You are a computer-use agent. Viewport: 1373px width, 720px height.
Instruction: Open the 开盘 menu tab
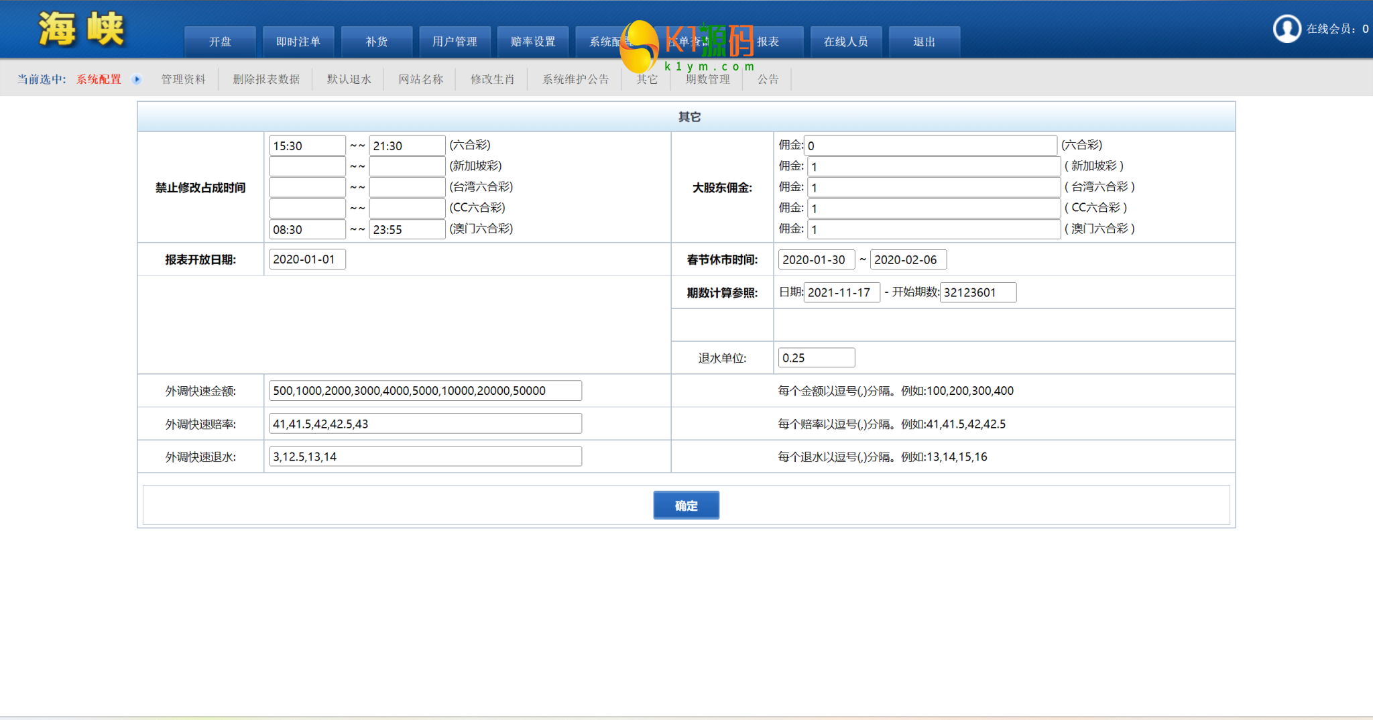[x=220, y=42]
